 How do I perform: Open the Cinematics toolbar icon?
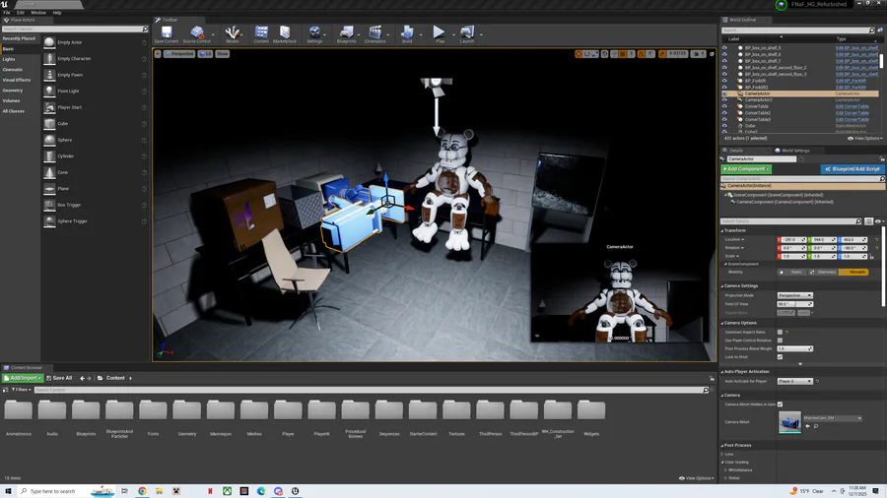[375, 33]
